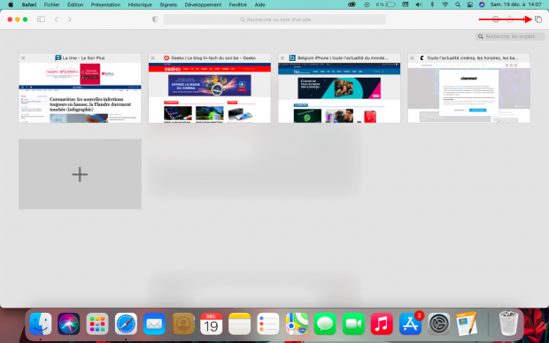
Task: Click the Rechercher les onglets search field
Action: click(x=510, y=36)
